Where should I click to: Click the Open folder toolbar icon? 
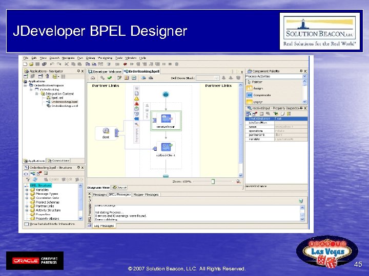coord(31,64)
